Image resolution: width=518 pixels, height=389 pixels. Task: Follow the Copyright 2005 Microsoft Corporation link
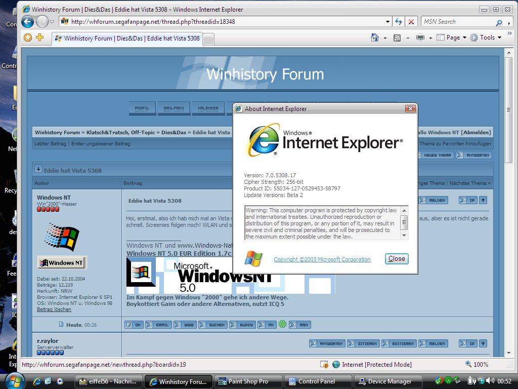point(322,259)
